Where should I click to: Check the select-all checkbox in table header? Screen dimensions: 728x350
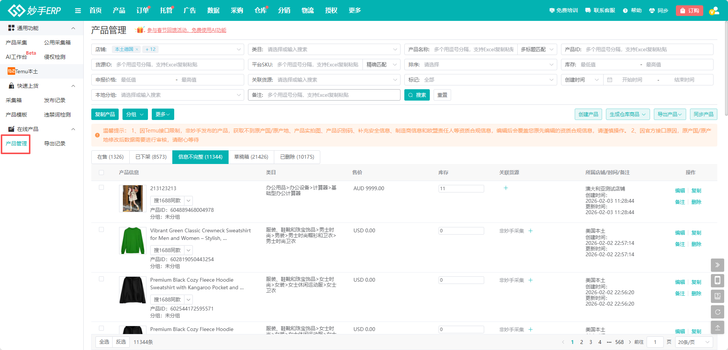click(x=101, y=172)
